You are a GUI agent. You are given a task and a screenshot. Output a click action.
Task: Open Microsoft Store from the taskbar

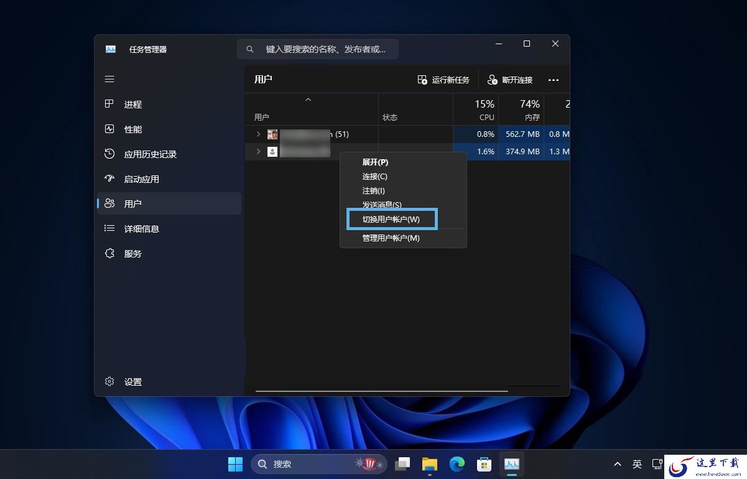[x=485, y=464]
